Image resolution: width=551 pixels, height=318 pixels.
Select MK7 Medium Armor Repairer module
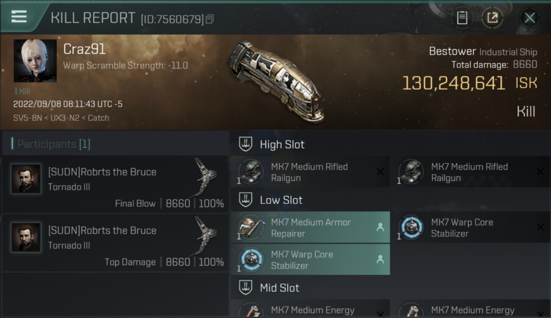tap(310, 228)
